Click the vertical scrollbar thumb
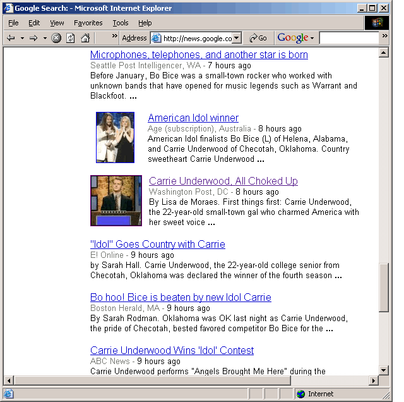Viewport: 404px width, 402px height. pos(384,288)
